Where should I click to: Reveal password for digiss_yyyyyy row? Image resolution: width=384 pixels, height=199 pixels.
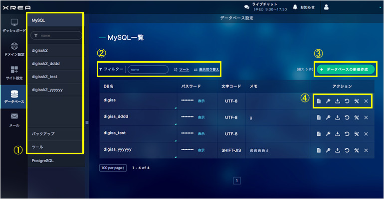click(x=201, y=150)
